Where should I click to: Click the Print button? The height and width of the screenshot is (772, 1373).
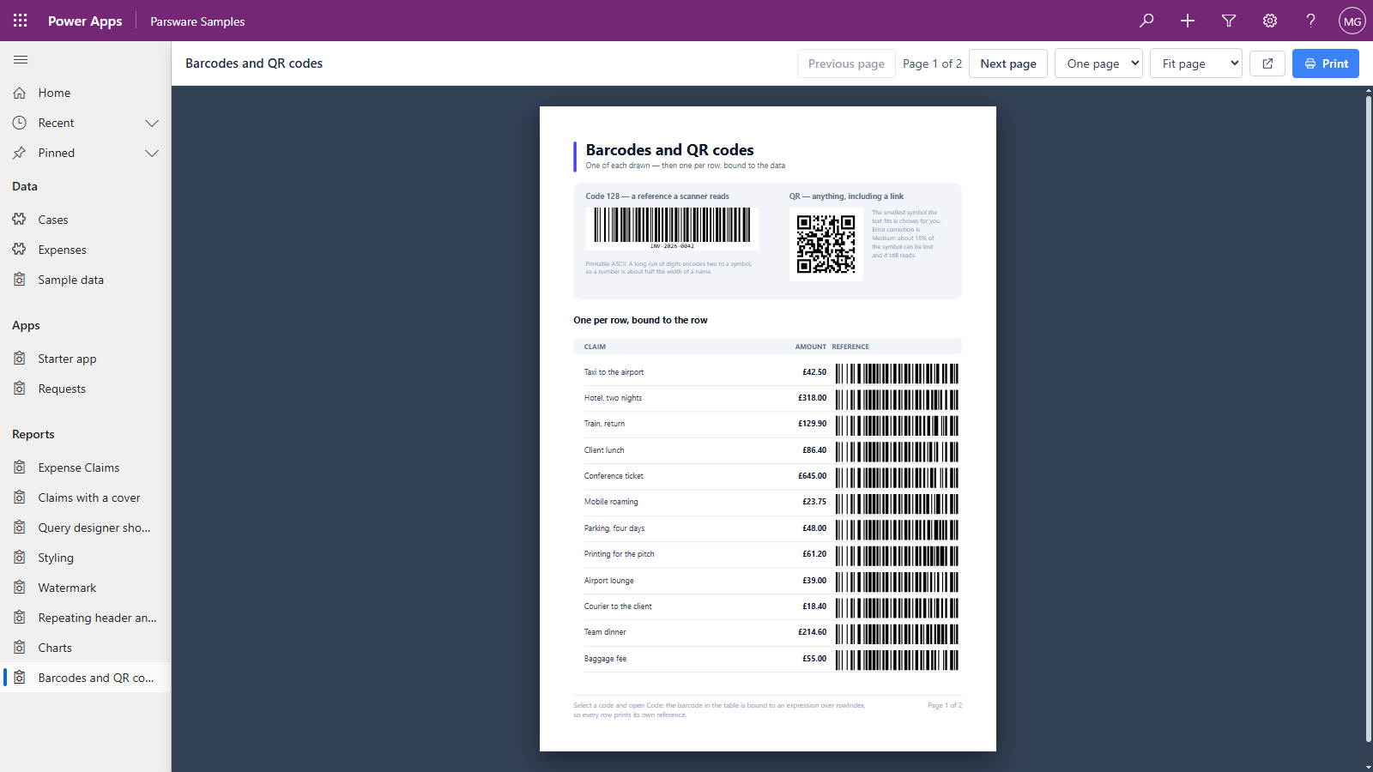(x=1326, y=63)
